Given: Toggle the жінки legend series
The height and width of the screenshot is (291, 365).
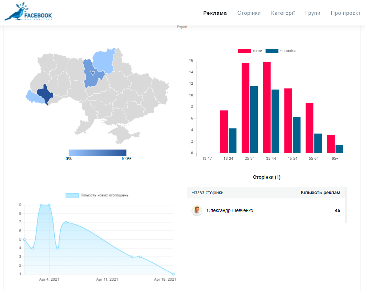Looking at the screenshot, I should pos(250,51).
